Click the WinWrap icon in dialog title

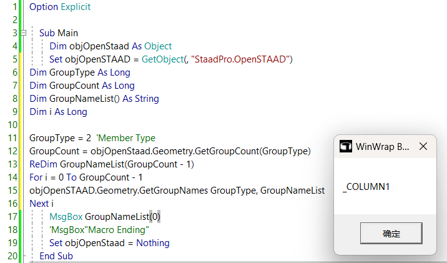tap(345, 147)
